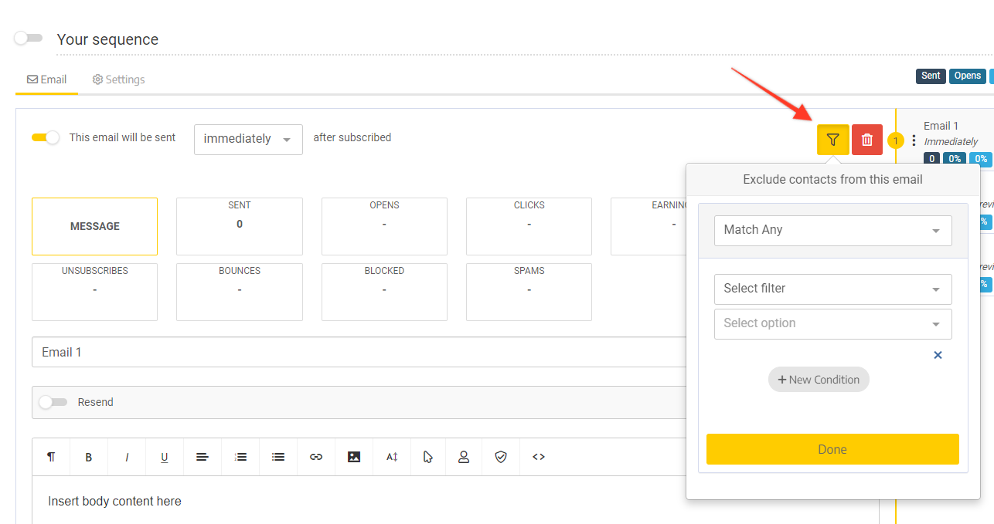Select the CLICKS stats box

[x=529, y=226]
